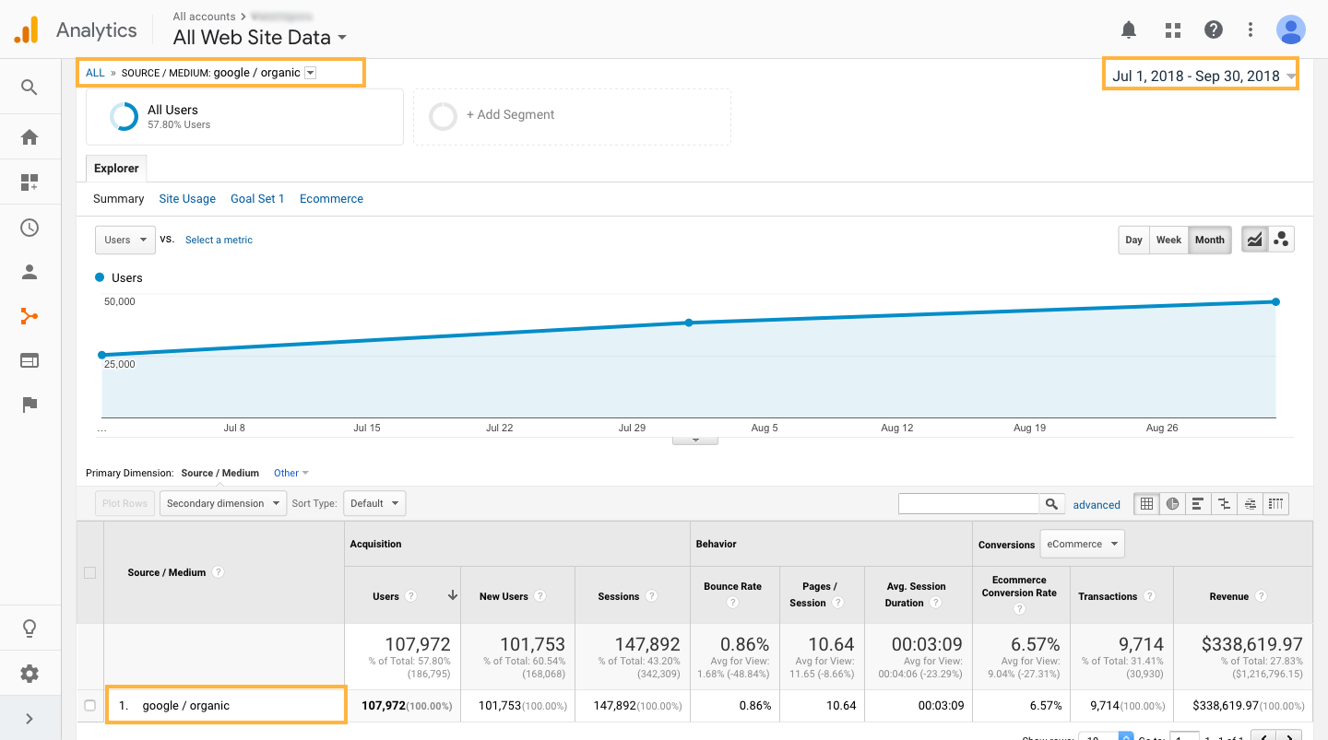This screenshot has height=740, width=1328.
Task: Open the Secondary dimension dropdown
Action: coord(223,503)
